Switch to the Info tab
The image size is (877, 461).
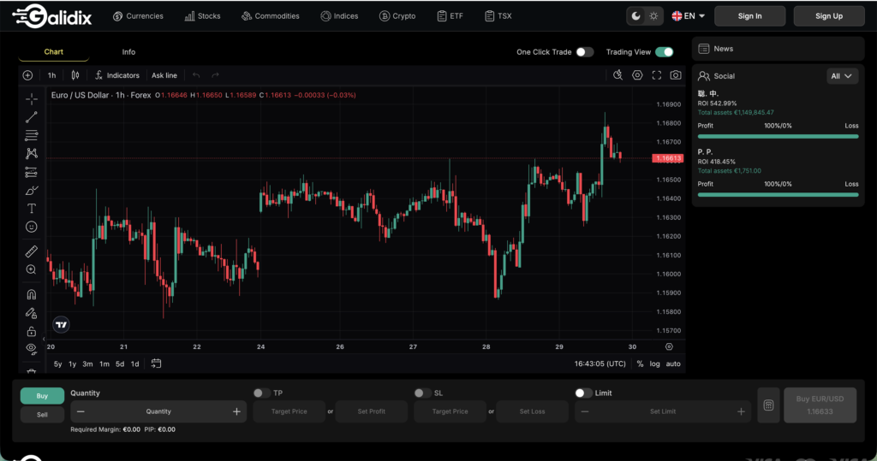[128, 52]
